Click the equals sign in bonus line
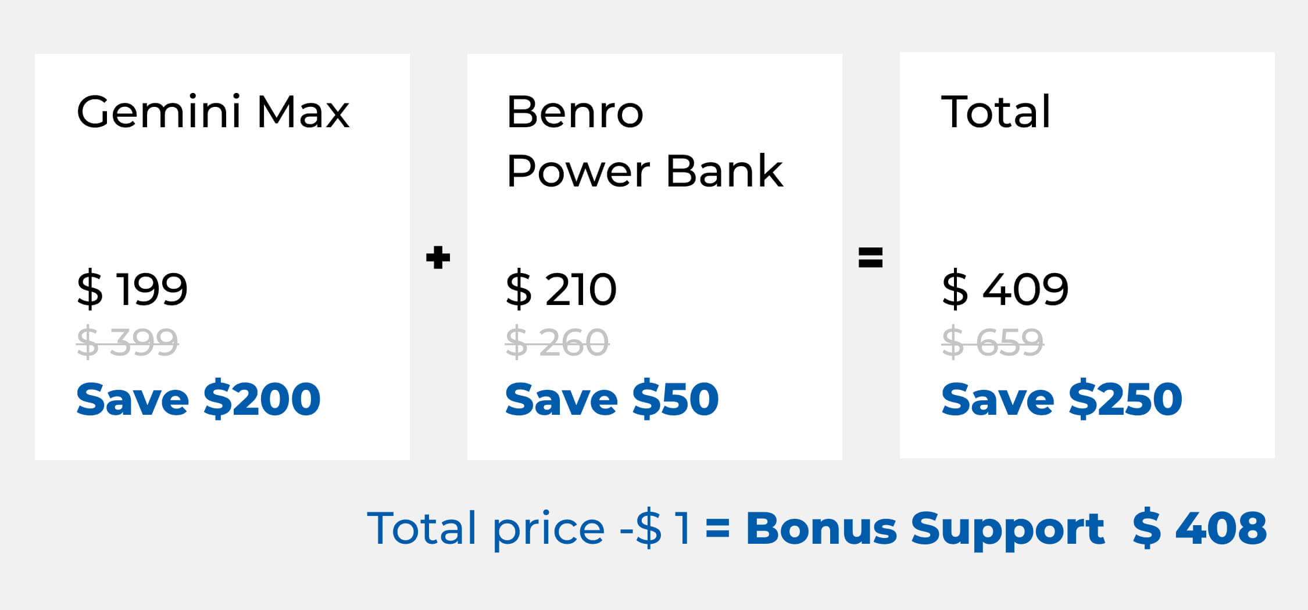The width and height of the screenshot is (1308, 610). (717, 528)
